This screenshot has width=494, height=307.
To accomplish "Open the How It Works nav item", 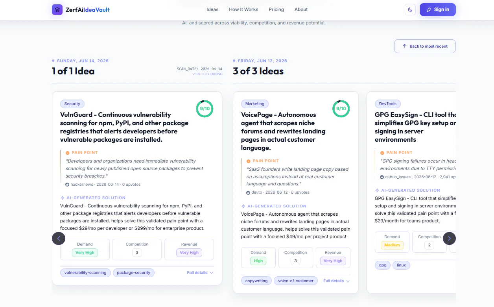I will tap(243, 9).
